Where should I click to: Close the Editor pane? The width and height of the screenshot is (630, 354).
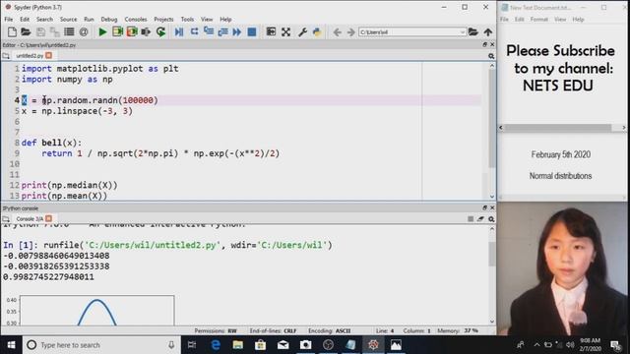pyautogui.click(x=492, y=44)
